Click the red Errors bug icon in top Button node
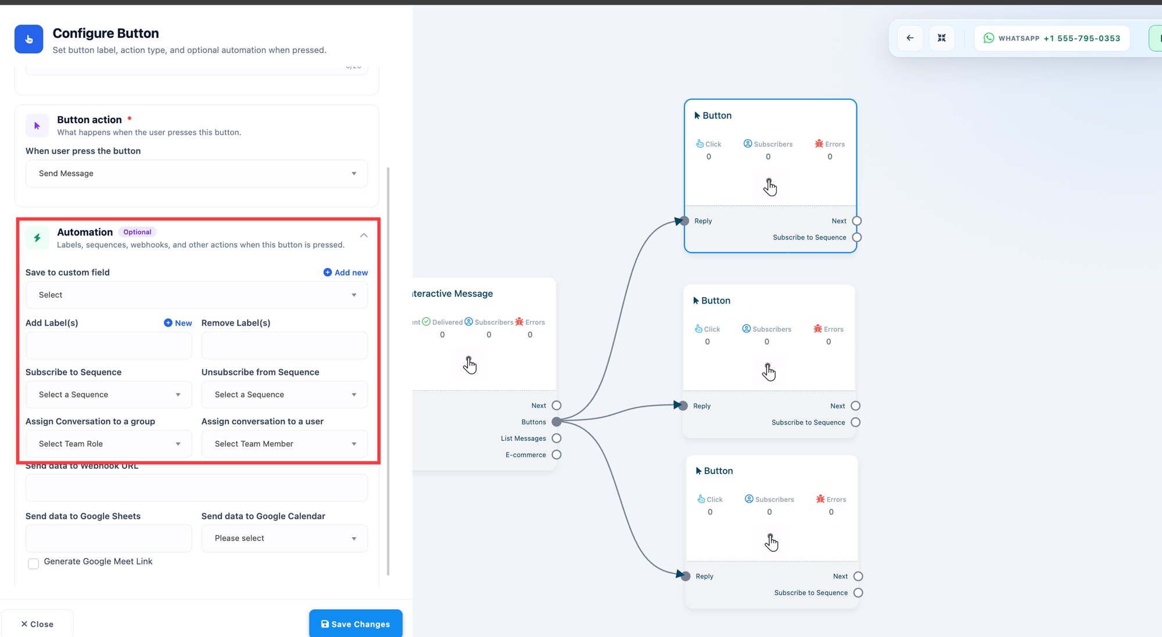The height and width of the screenshot is (637, 1162). [x=819, y=144]
